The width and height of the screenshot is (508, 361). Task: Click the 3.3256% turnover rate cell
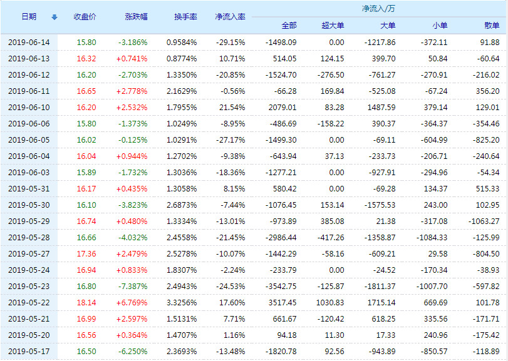(182, 303)
